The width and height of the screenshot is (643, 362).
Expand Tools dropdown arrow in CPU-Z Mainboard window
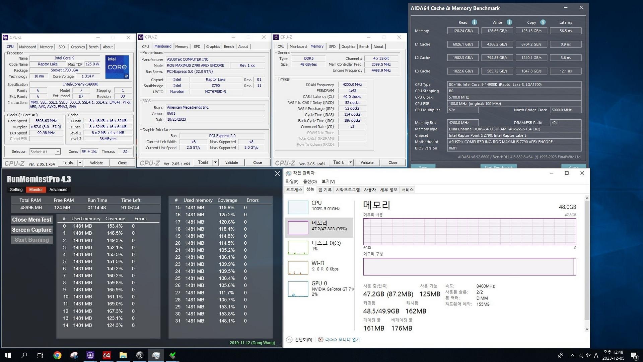point(215,162)
